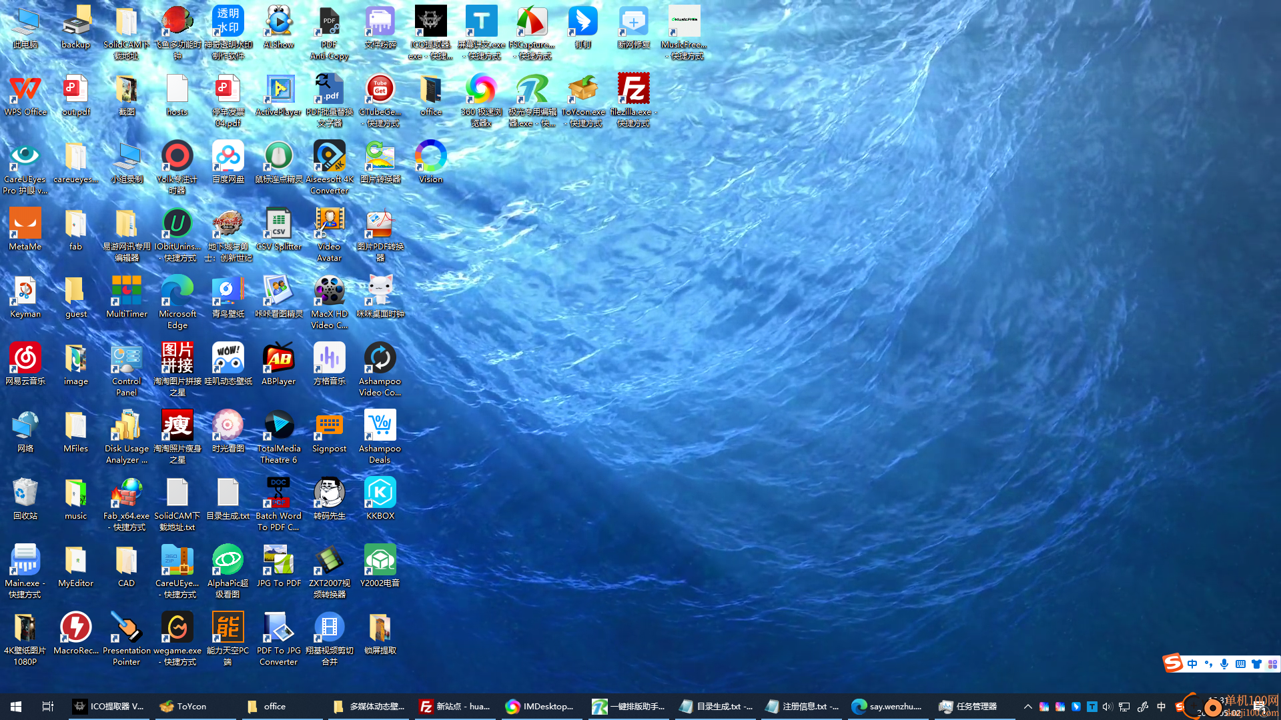This screenshot has height=720, width=1281.
Task: Click Sogou input bar soft keyboard icon
Action: coord(1240,664)
